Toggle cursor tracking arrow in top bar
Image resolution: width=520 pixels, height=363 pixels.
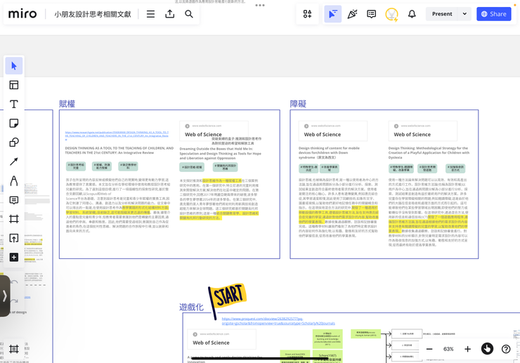click(333, 14)
